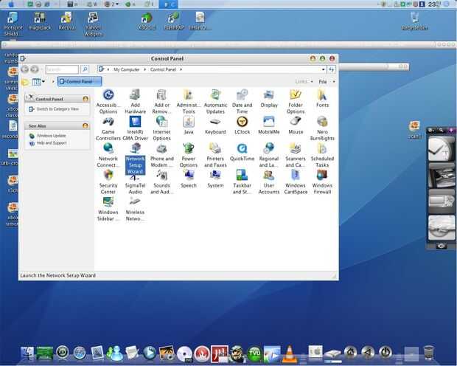This screenshot has height=366, width=457.
Task: Open Nero BurnRights
Action: 322,128
